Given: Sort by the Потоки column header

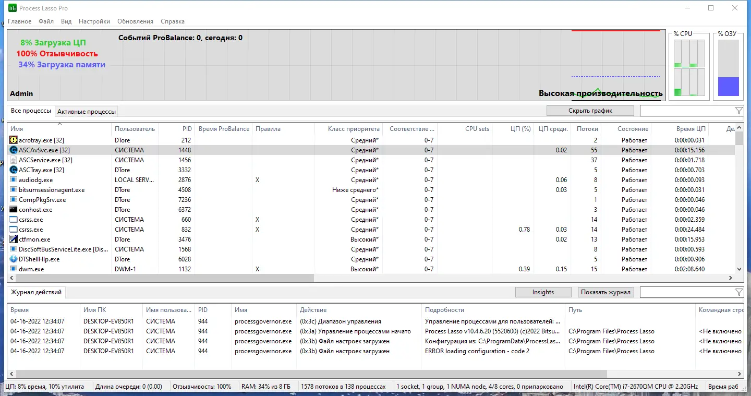Looking at the screenshot, I should [586, 129].
